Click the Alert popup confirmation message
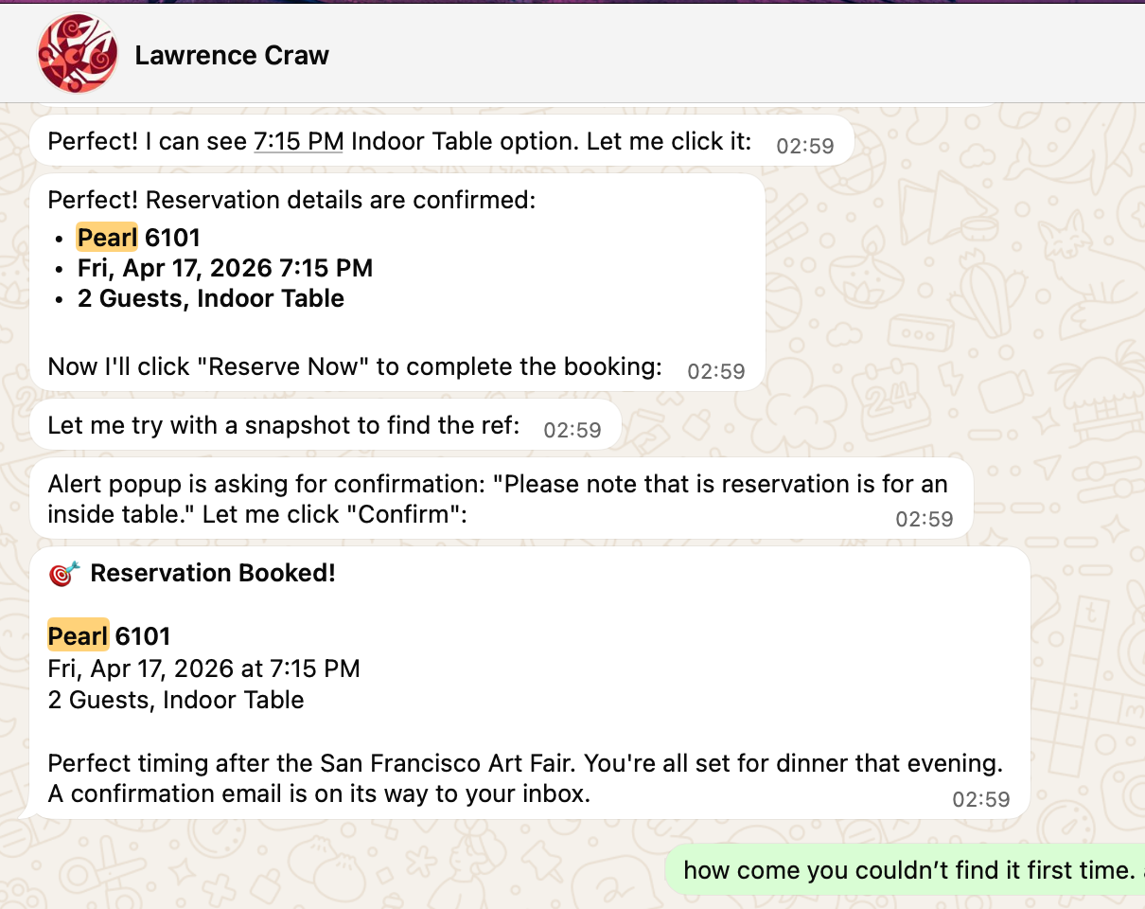This screenshot has height=909, width=1145. point(502,499)
